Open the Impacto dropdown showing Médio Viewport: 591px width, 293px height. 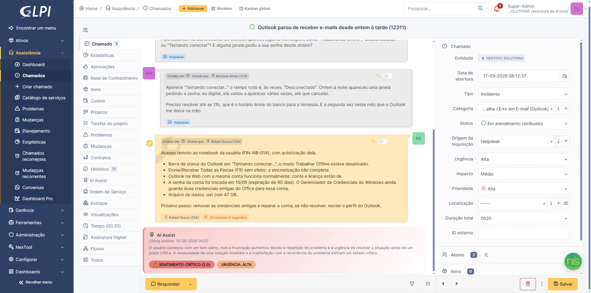(x=524, y=174)
